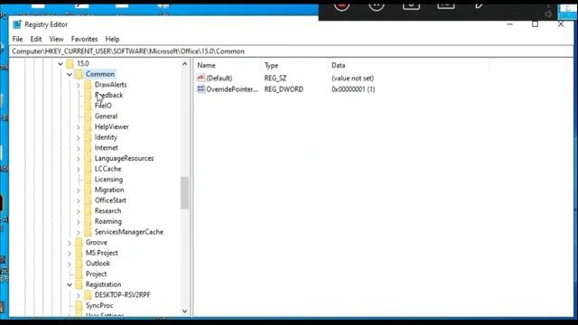This screenshot has width=578, height=325.
Task: Maximize the Registry Editor window
Action: tap(535, 24)
